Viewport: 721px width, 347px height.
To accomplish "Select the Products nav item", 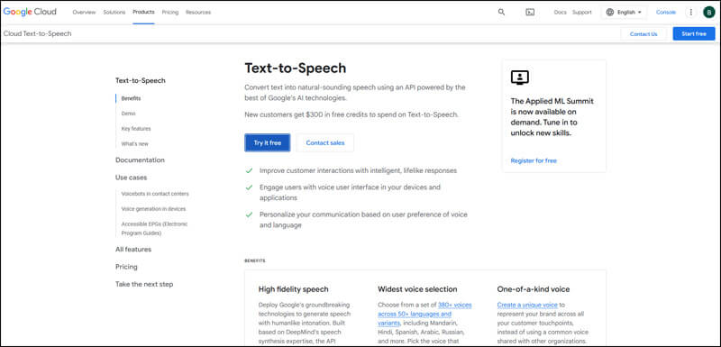I will click(x=143, y=12).
